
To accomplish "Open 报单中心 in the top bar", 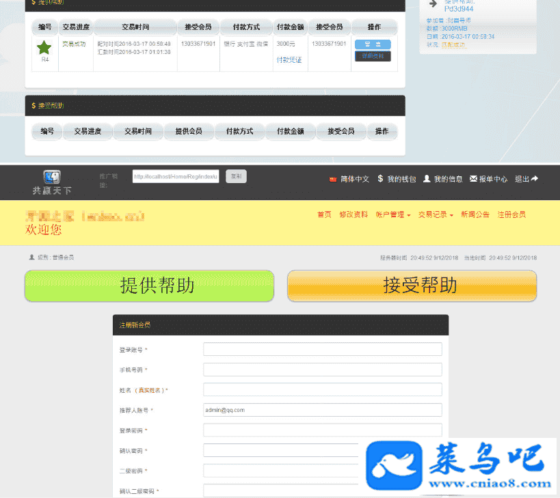I will pos(493,179).
